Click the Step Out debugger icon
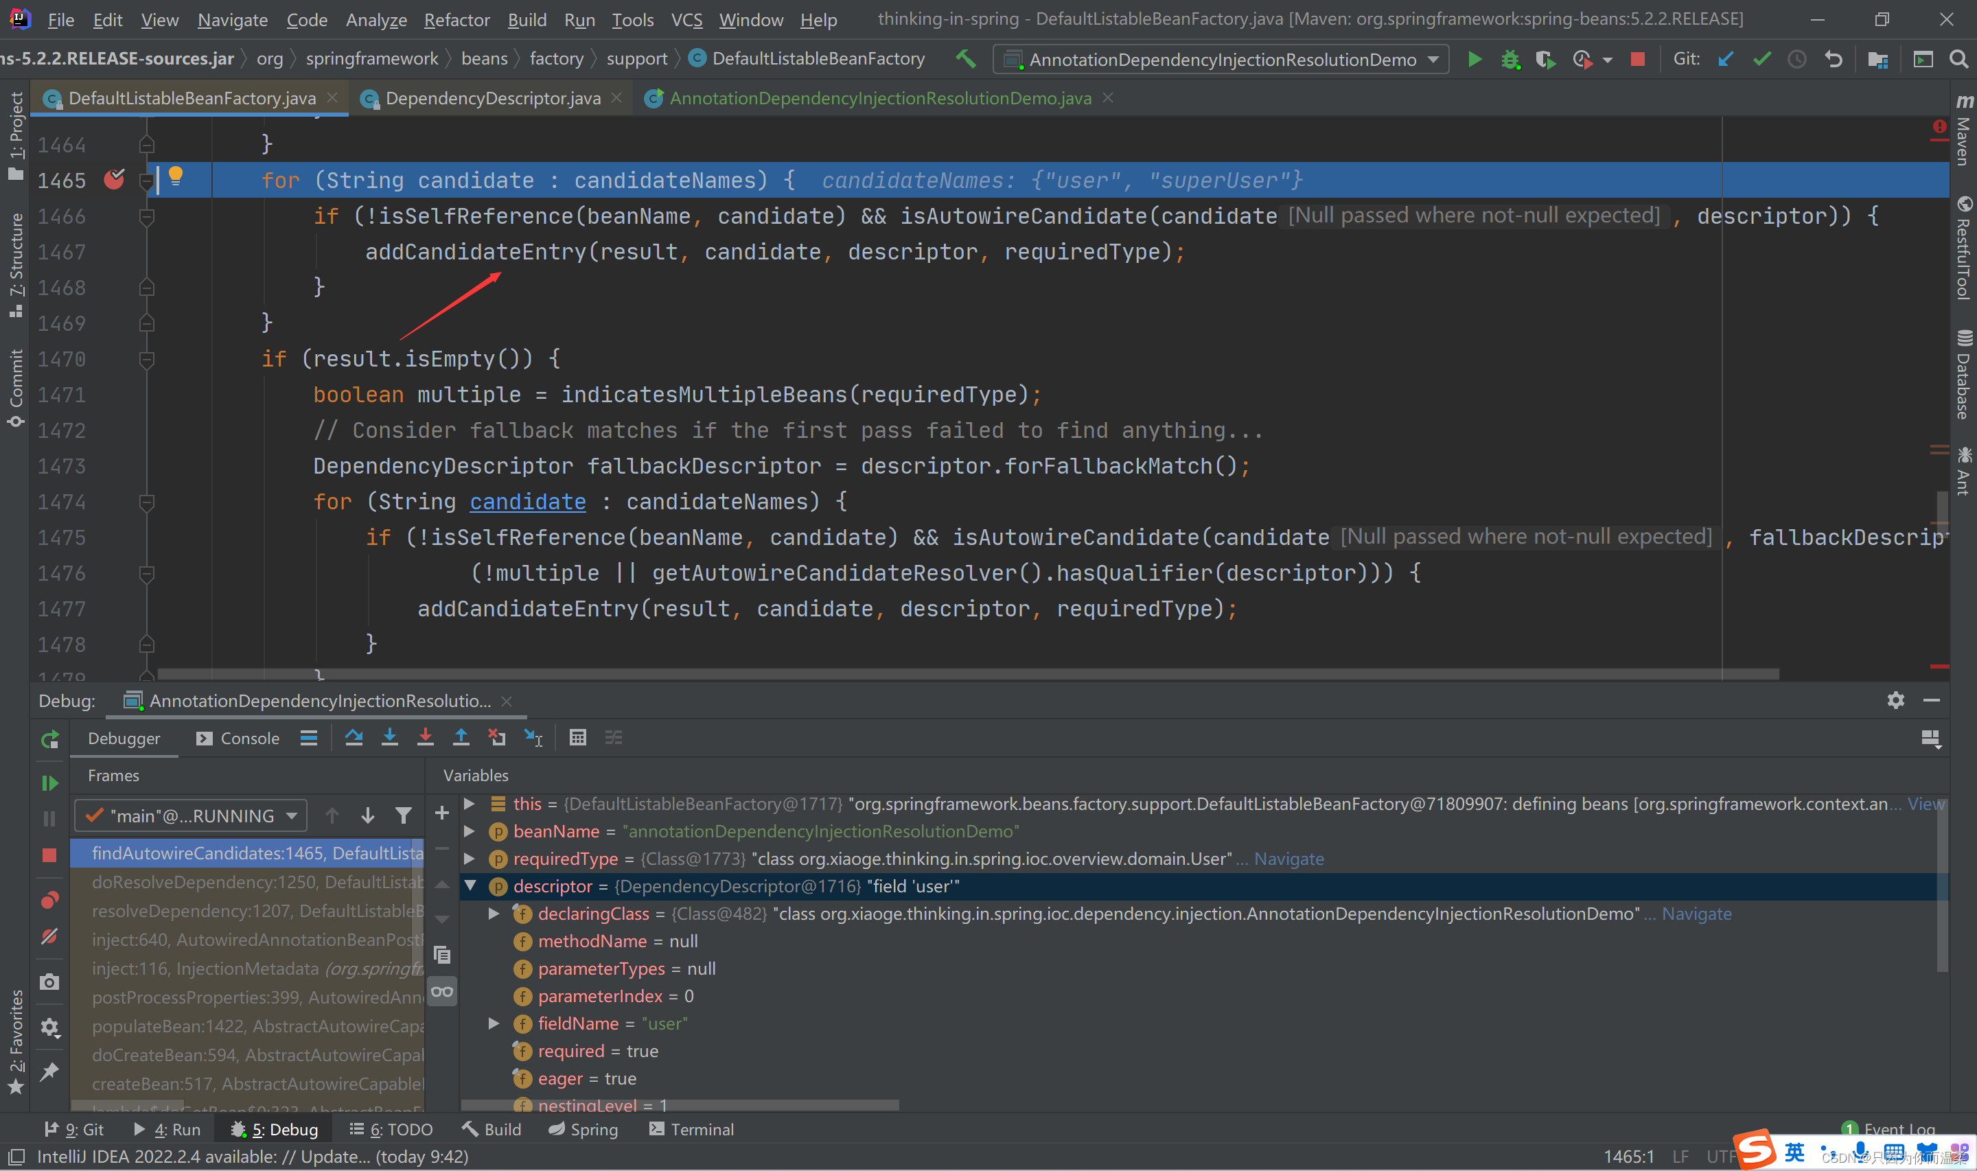The height and width of the screenshot is (1171, 1977). pos(461,738)
